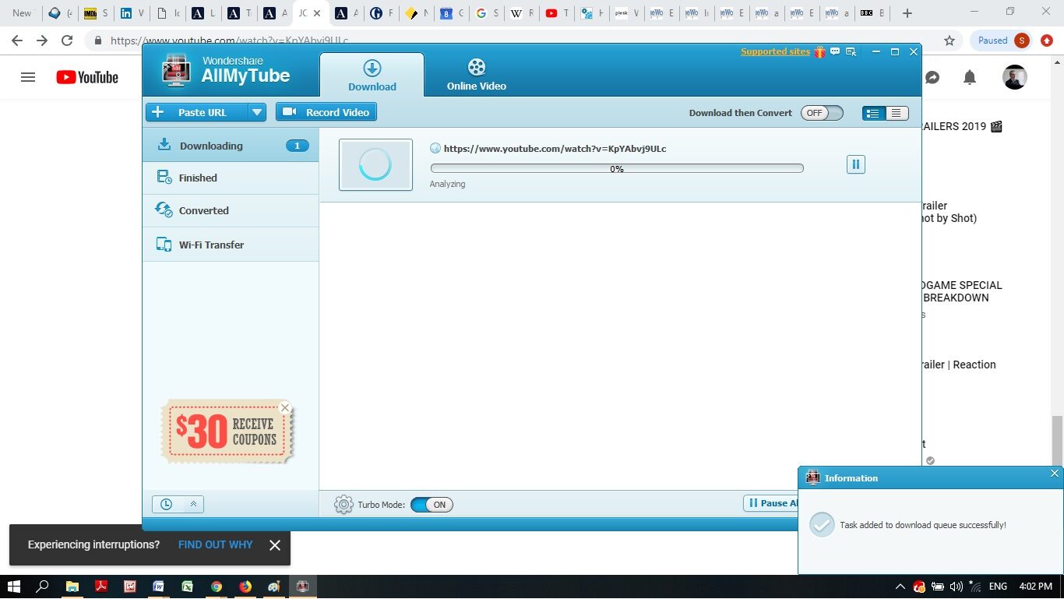1064x599 pixels.
Task: Open Adobe Acrobat from taskbar
Action: [100, 587]
